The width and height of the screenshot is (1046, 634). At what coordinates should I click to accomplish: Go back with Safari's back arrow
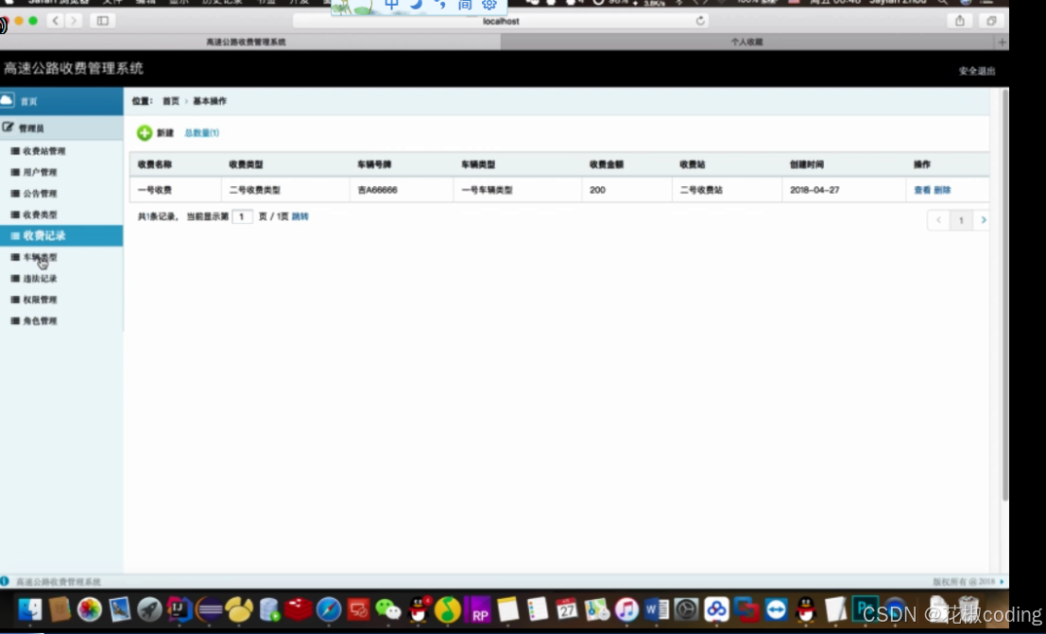(56, 21)
